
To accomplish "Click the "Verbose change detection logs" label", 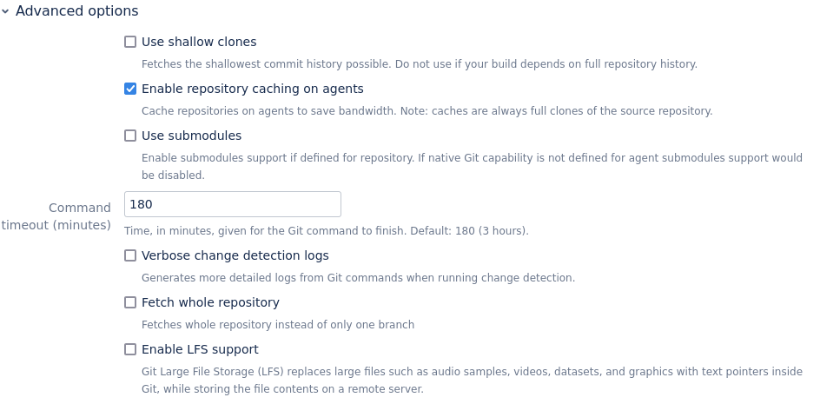I will [x=235, y=255].
